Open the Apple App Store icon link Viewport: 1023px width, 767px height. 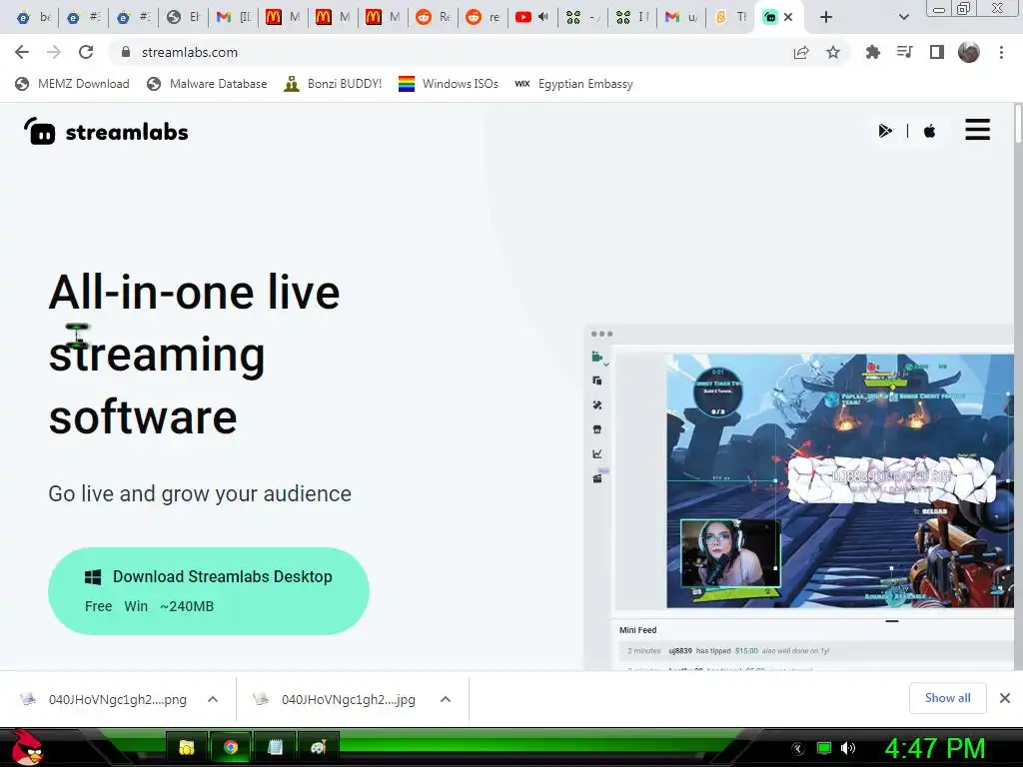pos(930,131)
